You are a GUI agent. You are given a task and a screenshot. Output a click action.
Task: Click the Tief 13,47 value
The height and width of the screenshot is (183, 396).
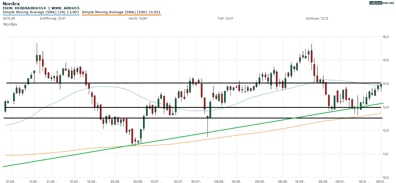225,18
